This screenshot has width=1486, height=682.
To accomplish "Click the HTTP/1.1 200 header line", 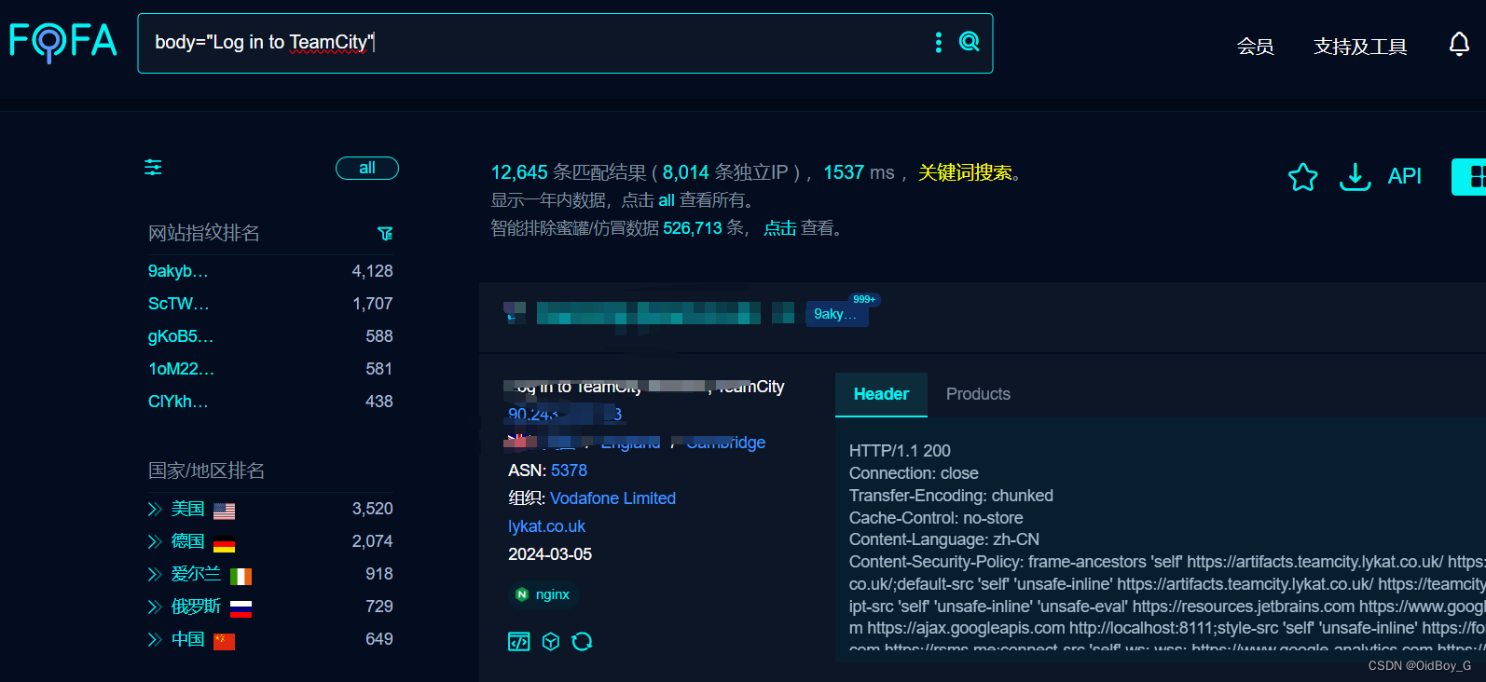I will pyautogui.click(x=900, y=451).
